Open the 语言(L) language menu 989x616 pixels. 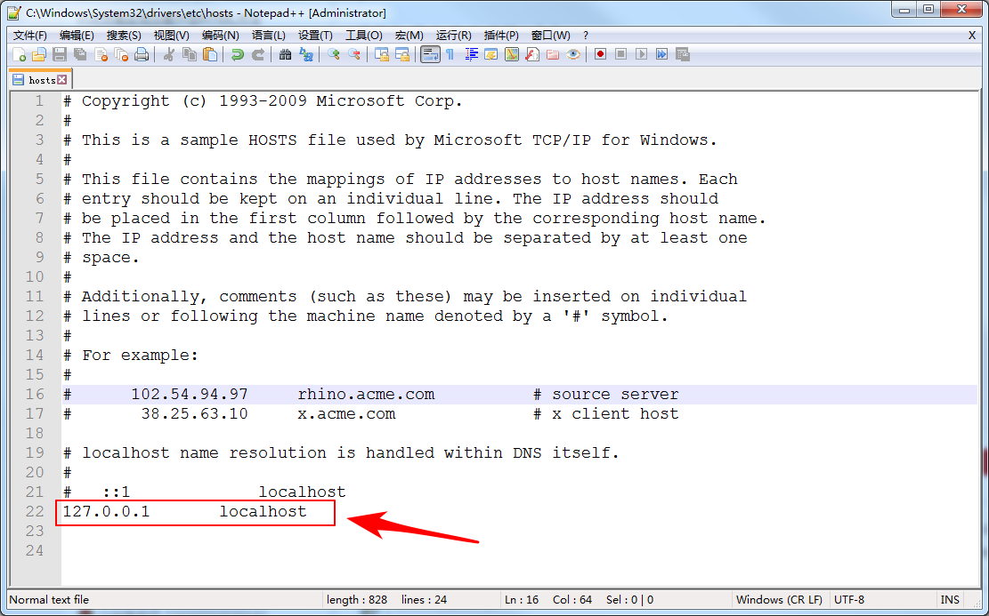pyautogui.click(x=269, y=36)
